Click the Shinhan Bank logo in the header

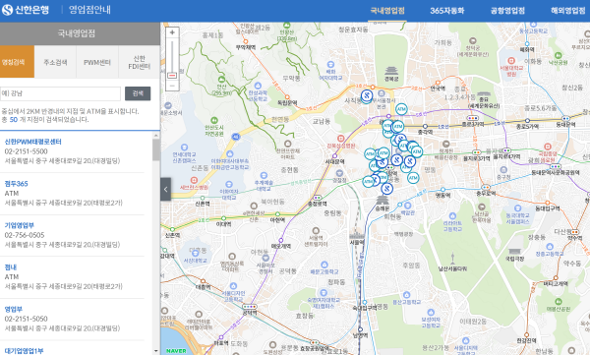(x=26, y=10)
